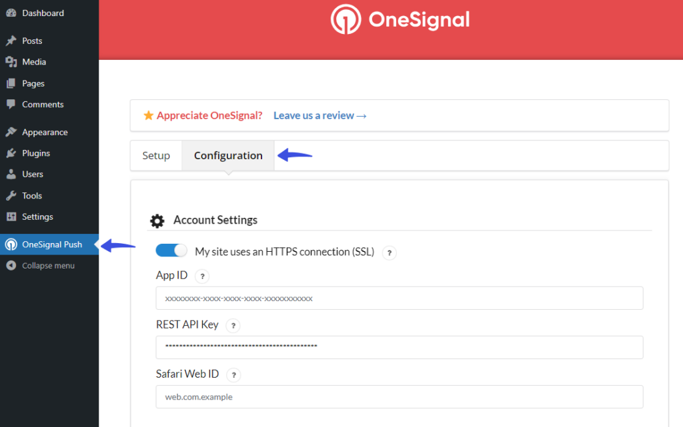Viewport: 683px width, 427px height.
Task: Switch to the Setup tab
Action: 156,155
